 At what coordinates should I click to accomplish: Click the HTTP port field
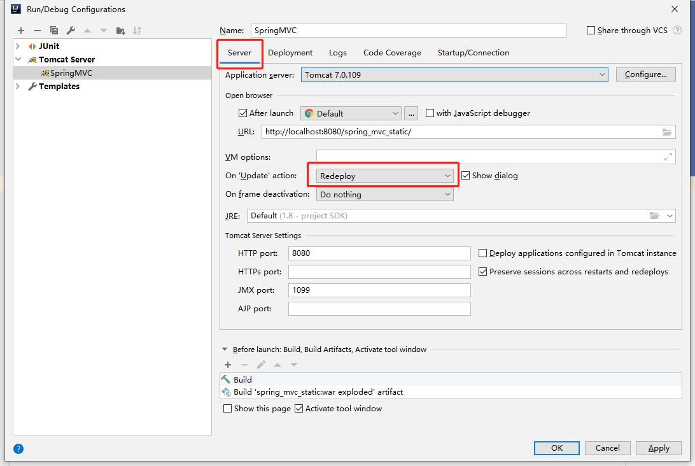(379, 253)
